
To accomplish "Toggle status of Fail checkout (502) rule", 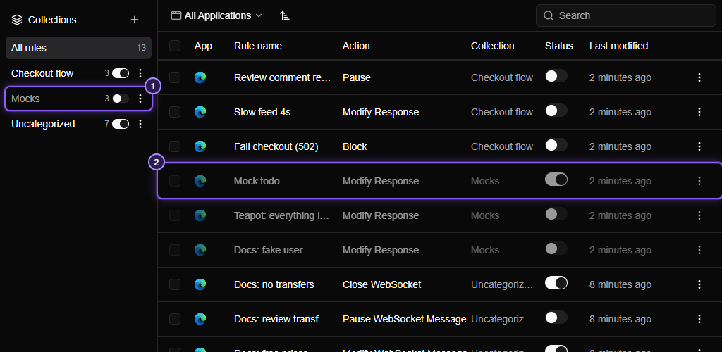I will click(x=556, y=145).
